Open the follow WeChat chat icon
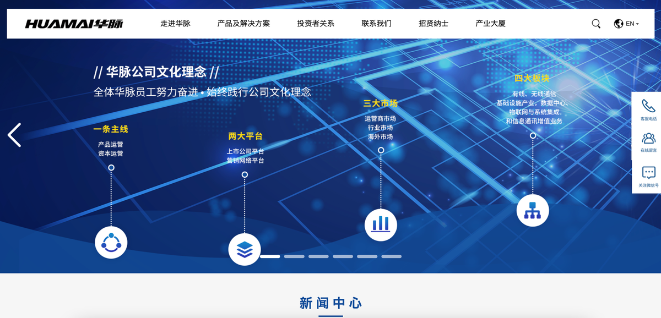Screen dimensions: 661x318 pos(648,173)
